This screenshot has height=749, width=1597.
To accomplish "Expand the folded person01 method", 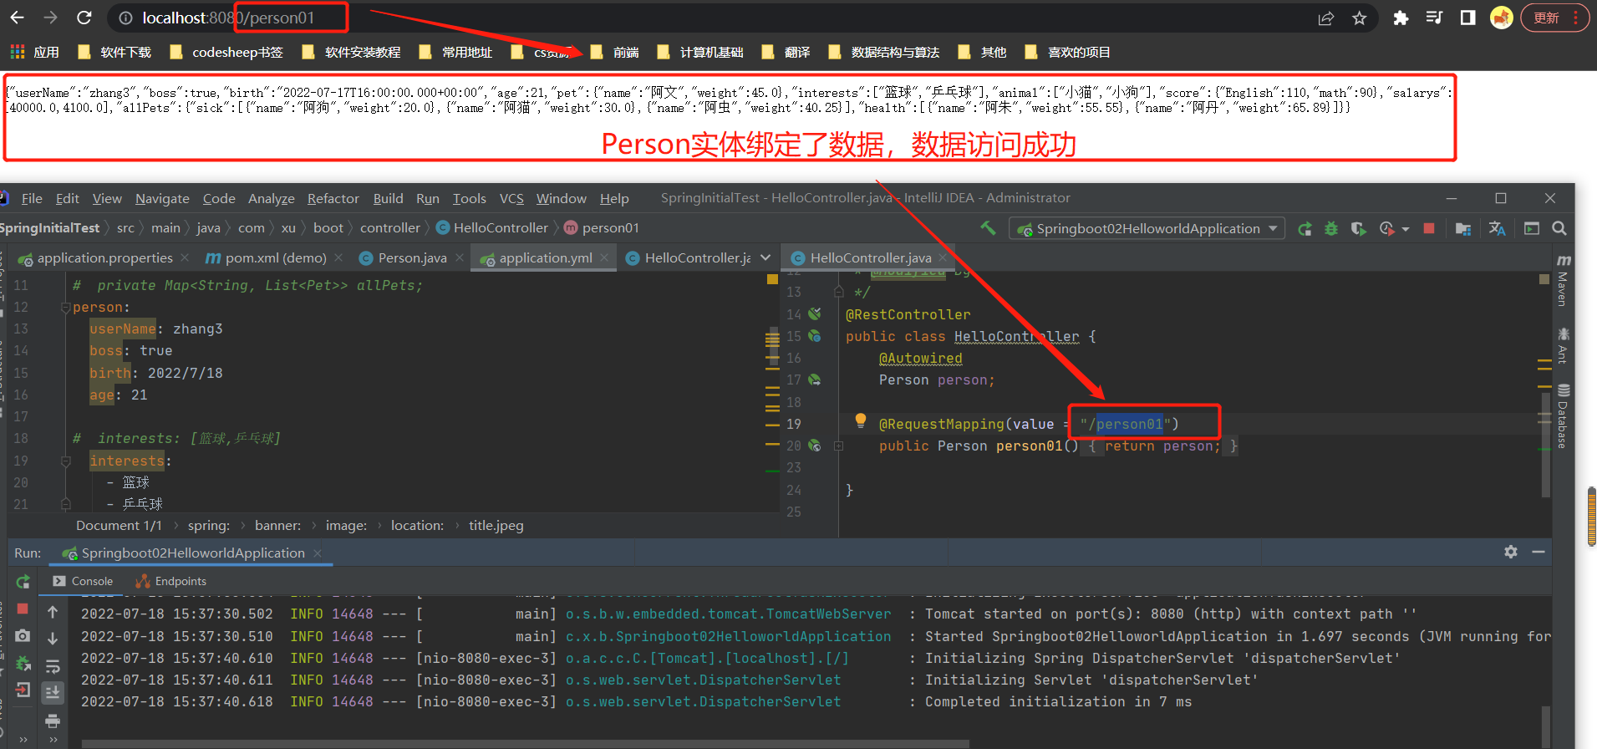I will (838, 446).
